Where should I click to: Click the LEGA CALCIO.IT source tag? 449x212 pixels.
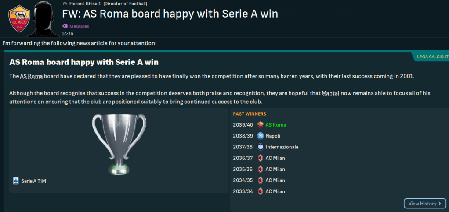pos(431,57)
